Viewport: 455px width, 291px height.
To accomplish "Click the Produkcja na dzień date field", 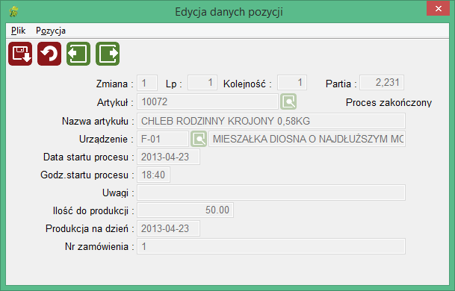I will [x=168, y=228].
